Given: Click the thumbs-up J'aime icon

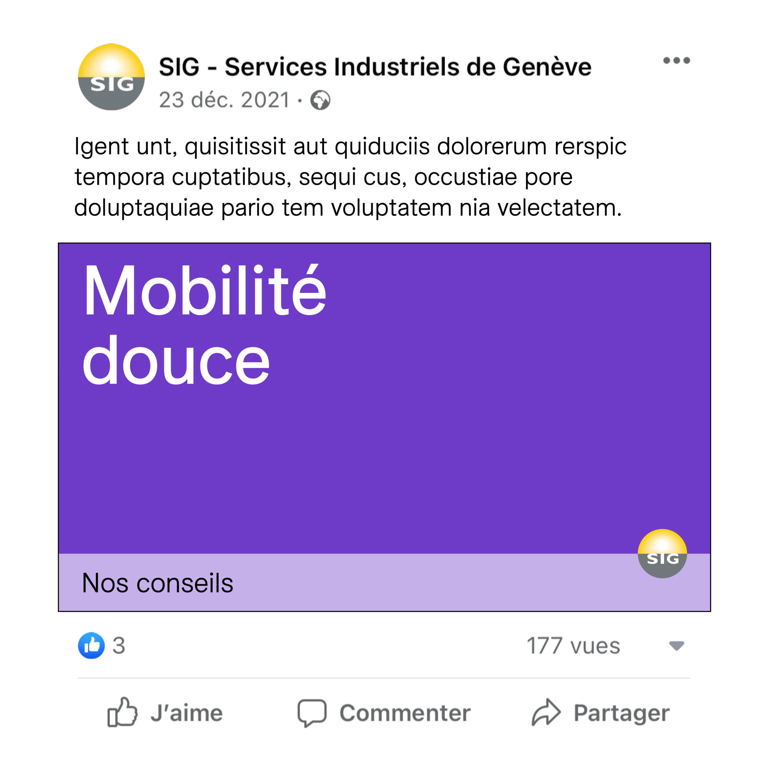Looking at the screenshot, I should [122, 713].
